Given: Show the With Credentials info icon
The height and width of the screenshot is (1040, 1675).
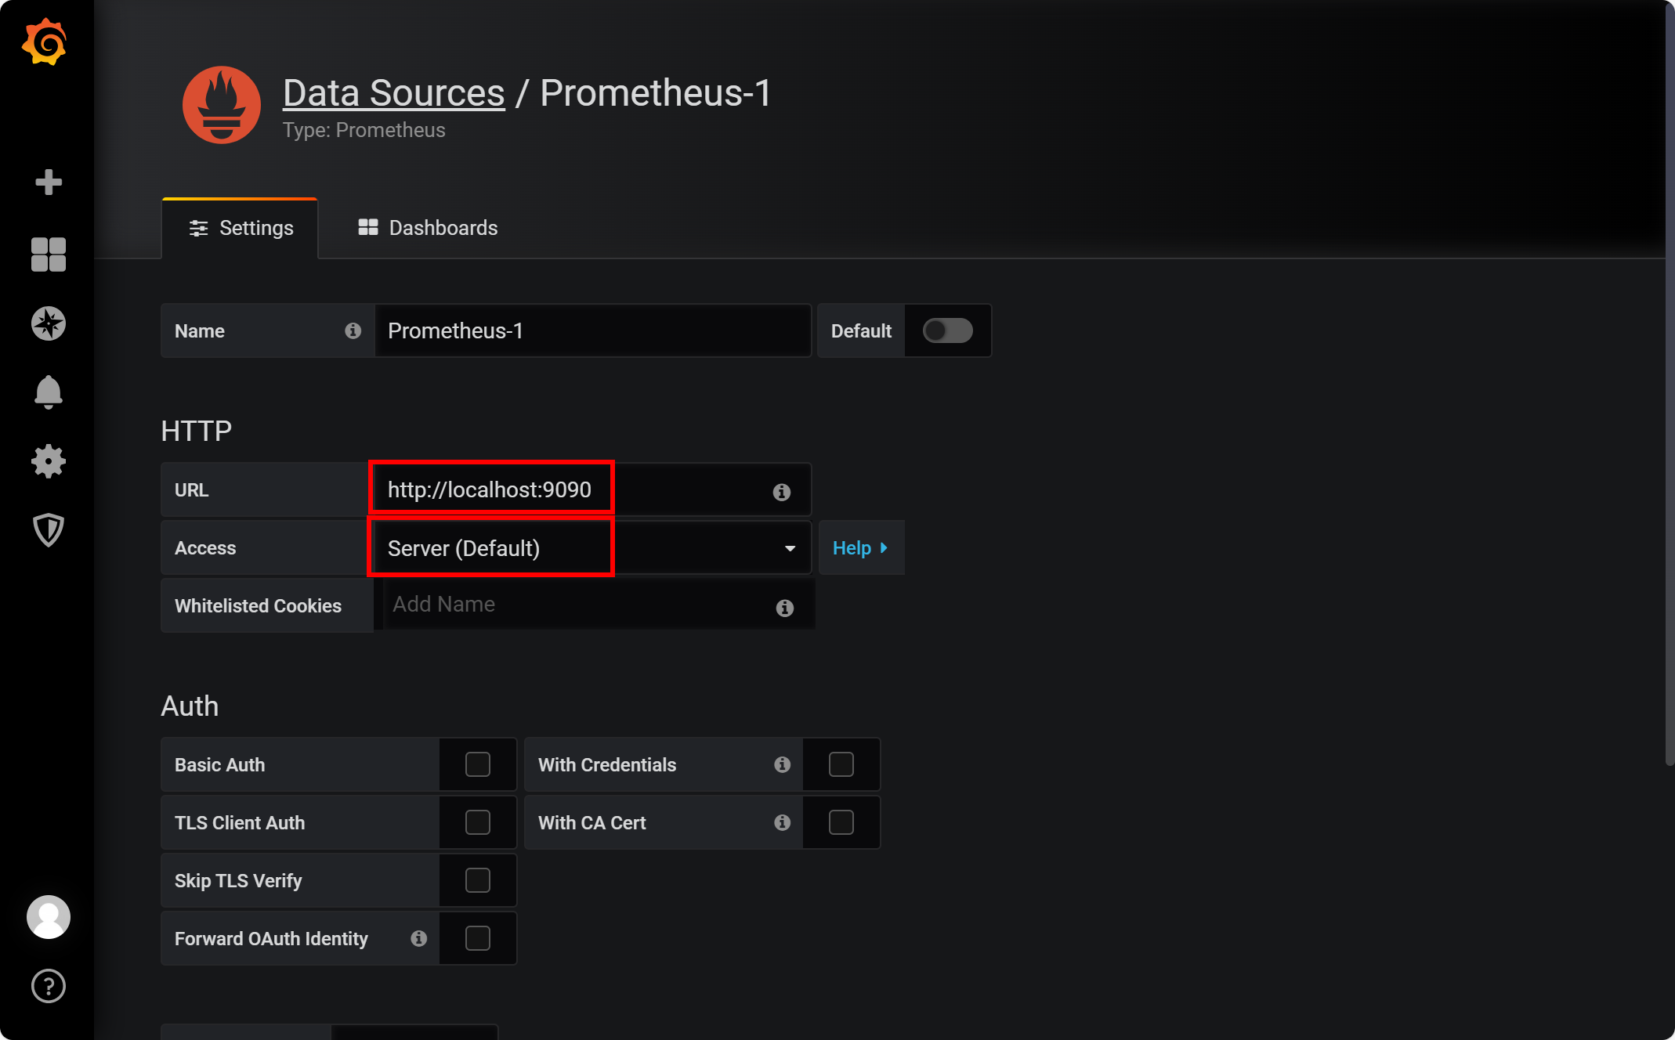Looking at the screenshot, I should tap(783, 764).
